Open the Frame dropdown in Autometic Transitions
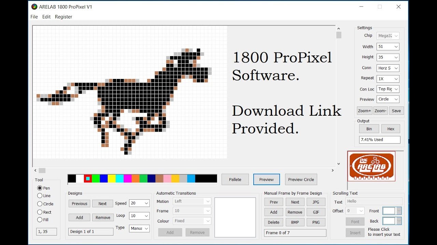This screenshot has width=437, height=245. [x=192, y=211]
